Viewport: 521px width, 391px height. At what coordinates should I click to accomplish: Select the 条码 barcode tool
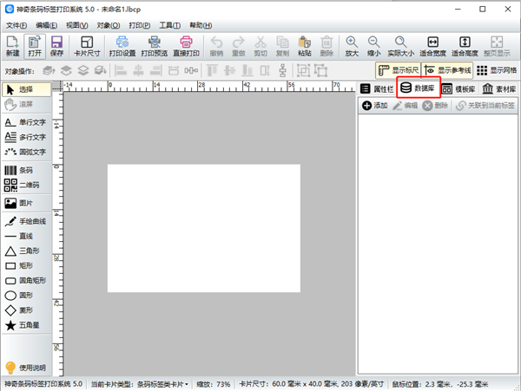(x=19, y=170)
